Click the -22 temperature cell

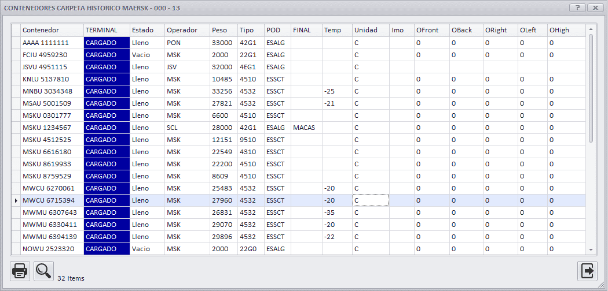[337, 237]
